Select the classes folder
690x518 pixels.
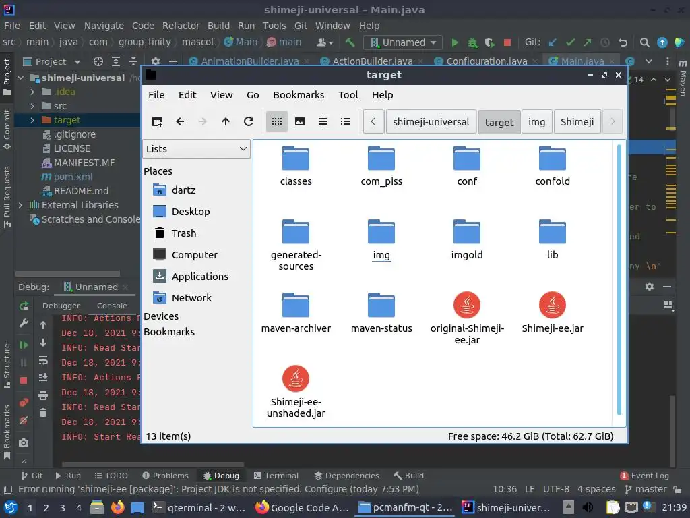[296, 166]
